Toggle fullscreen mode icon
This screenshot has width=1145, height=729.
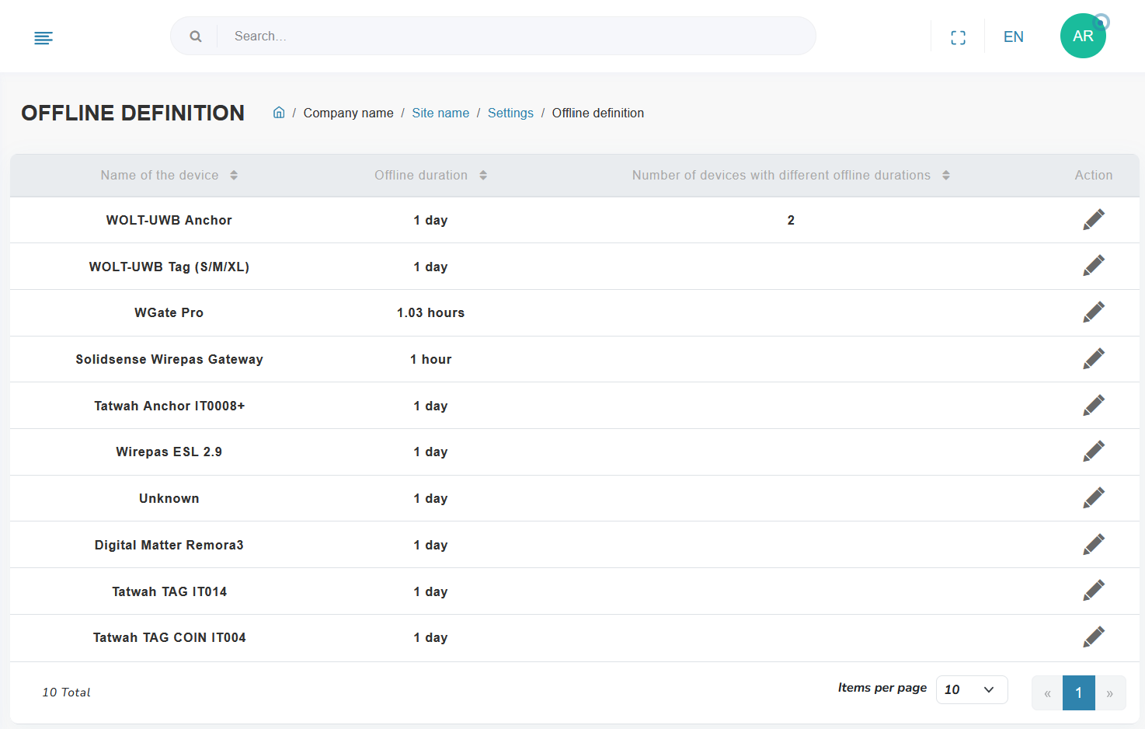coord(958,37)
